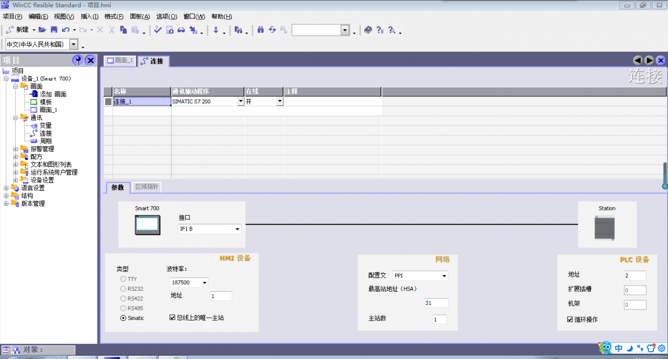Select the TTY type radio button
668x359 pixels.
[123, 279]
